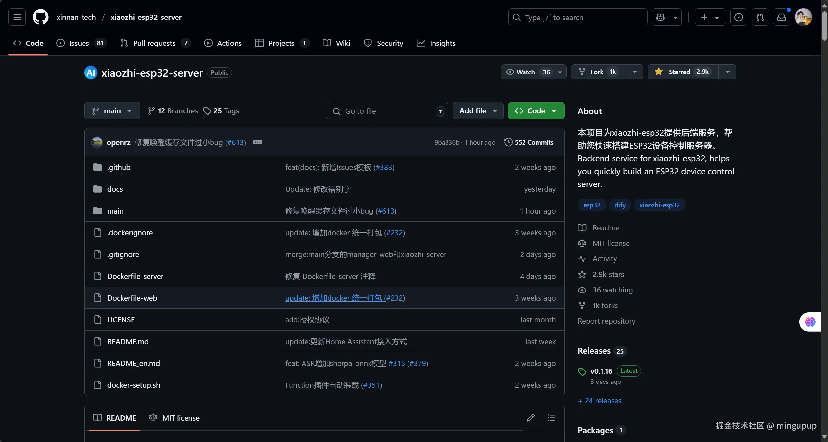Open the notifications inbox icon
828x442 pixels.
[x=781, y=17]
